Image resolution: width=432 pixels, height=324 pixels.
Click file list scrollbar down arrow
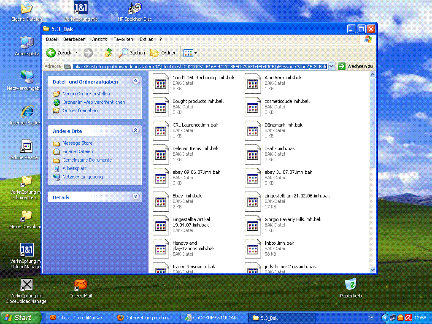373,270
